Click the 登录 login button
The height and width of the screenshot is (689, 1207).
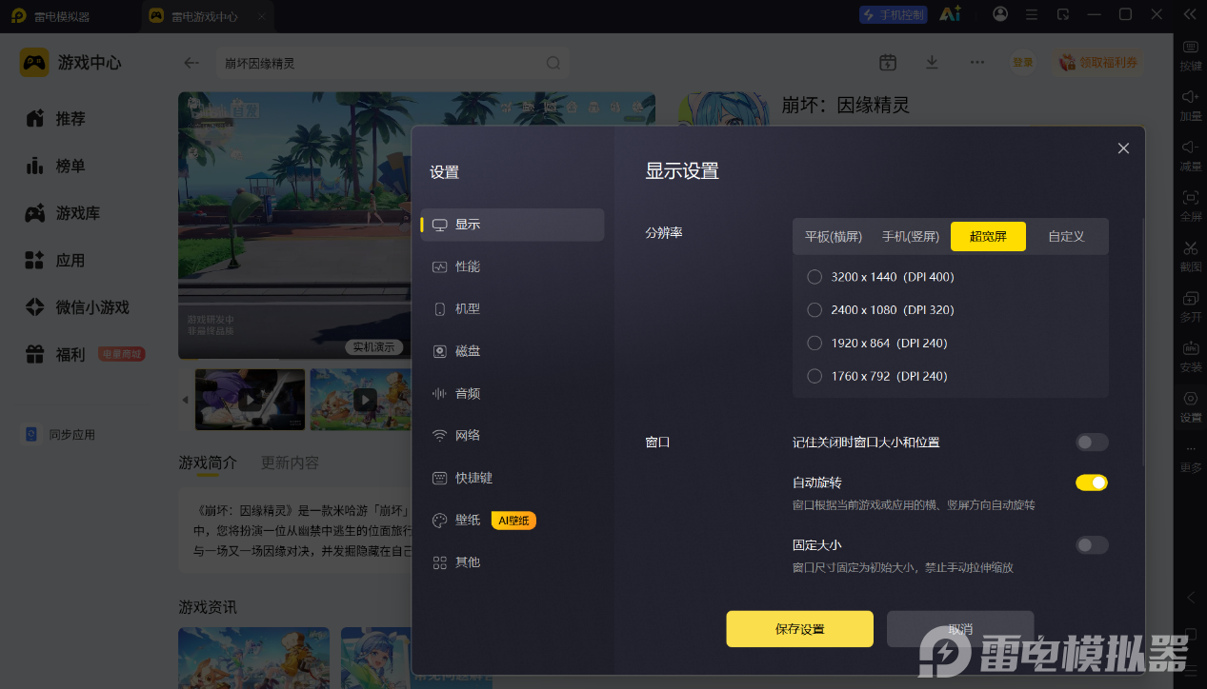click(x=1022, y=62)
